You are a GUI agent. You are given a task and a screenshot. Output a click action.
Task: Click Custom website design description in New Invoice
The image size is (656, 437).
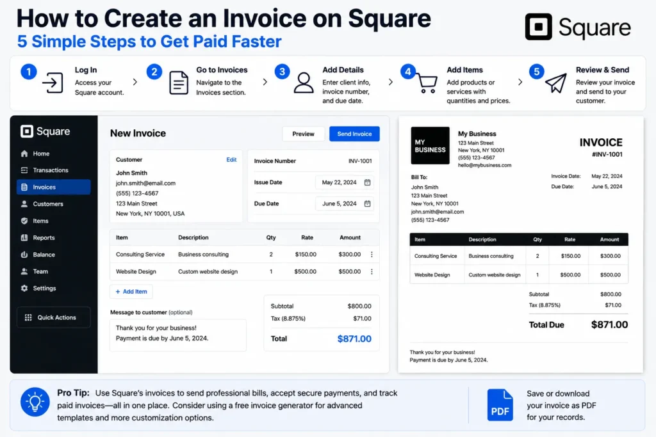click(x=208, y=271)
